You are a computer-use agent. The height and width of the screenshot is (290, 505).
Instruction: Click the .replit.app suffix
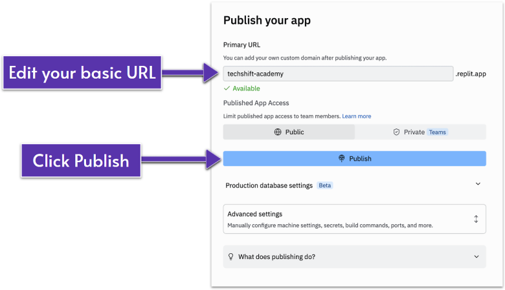click(471, 74)
